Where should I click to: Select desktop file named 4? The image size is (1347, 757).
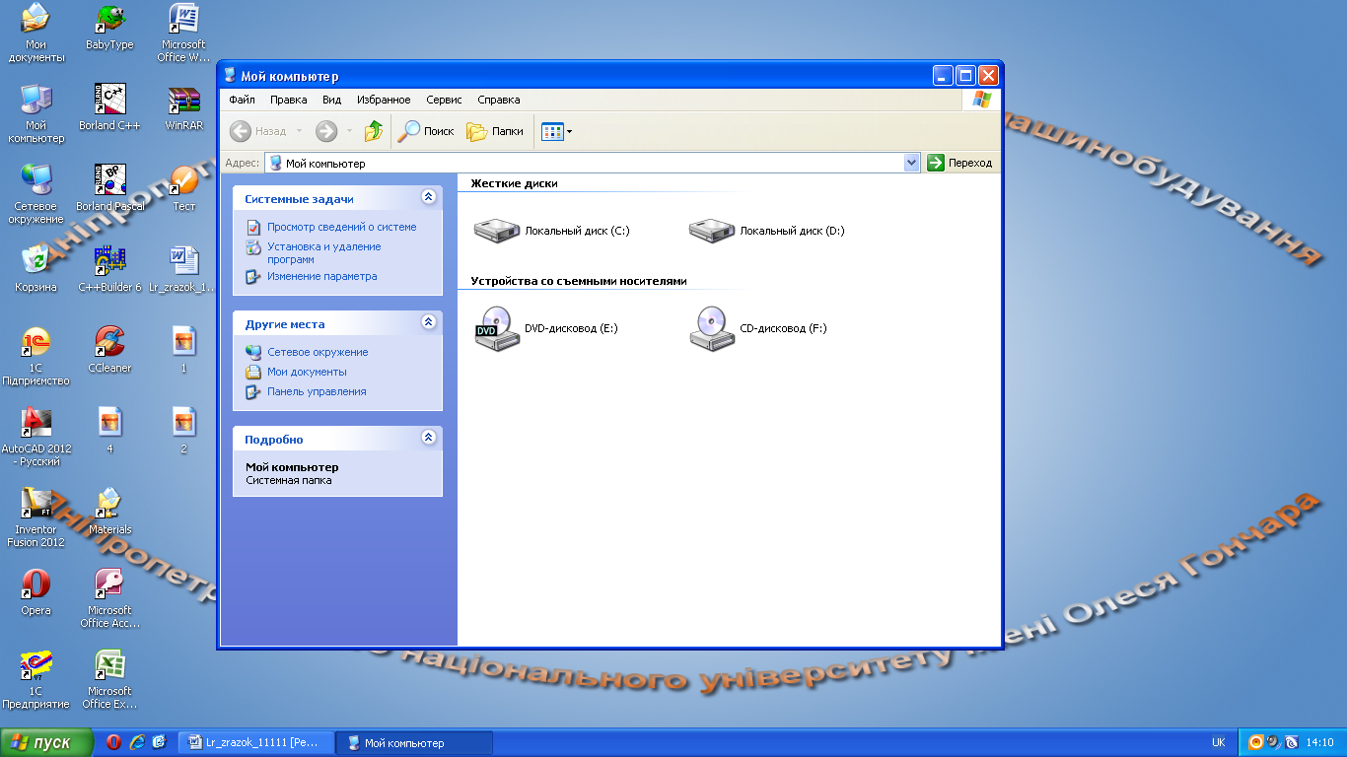tap(109, 432)
